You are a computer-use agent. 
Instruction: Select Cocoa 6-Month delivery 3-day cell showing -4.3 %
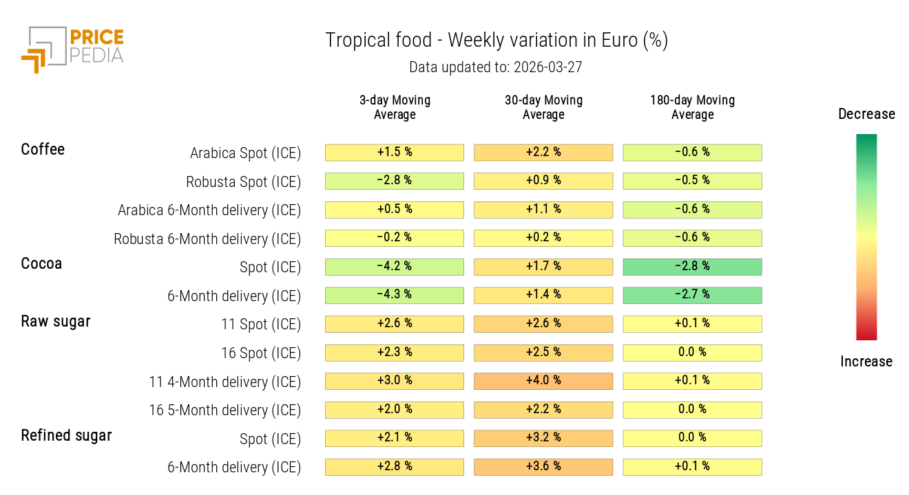point(395,295)
